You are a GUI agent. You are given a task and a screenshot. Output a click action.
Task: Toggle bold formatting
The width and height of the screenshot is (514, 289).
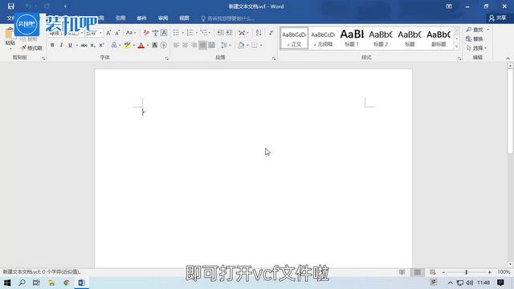[52, 45]
